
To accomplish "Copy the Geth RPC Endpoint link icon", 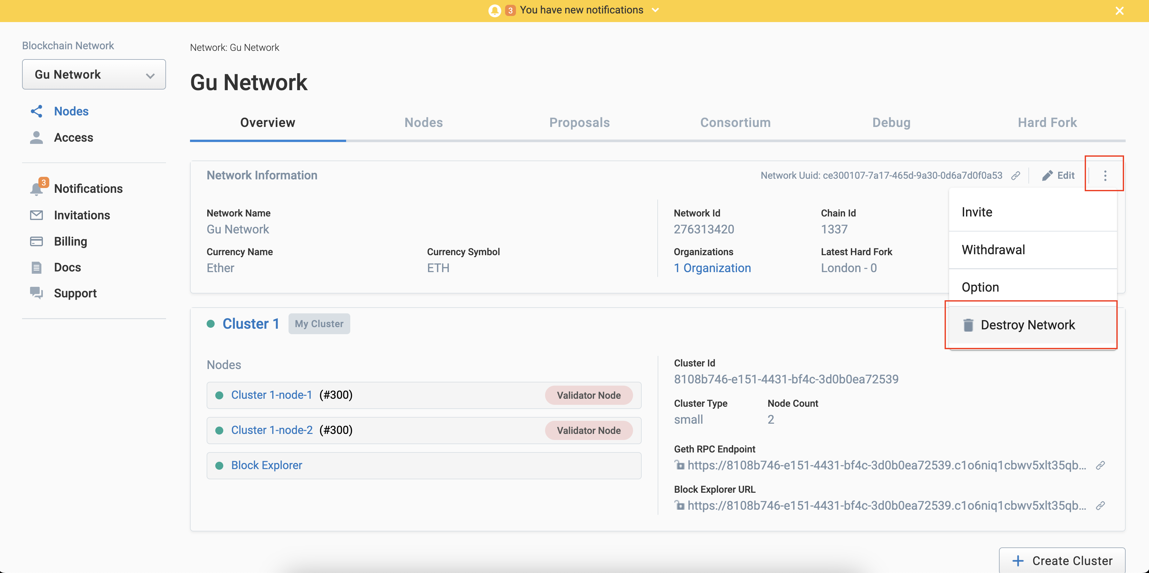I will coord(1100,466).
